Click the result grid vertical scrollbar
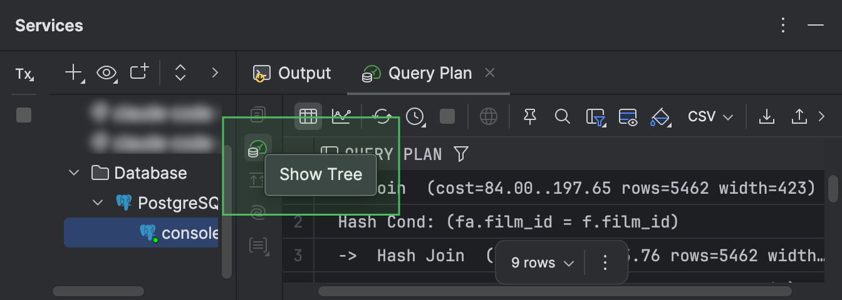The image size is (842, 300). (x=833, y=188)
